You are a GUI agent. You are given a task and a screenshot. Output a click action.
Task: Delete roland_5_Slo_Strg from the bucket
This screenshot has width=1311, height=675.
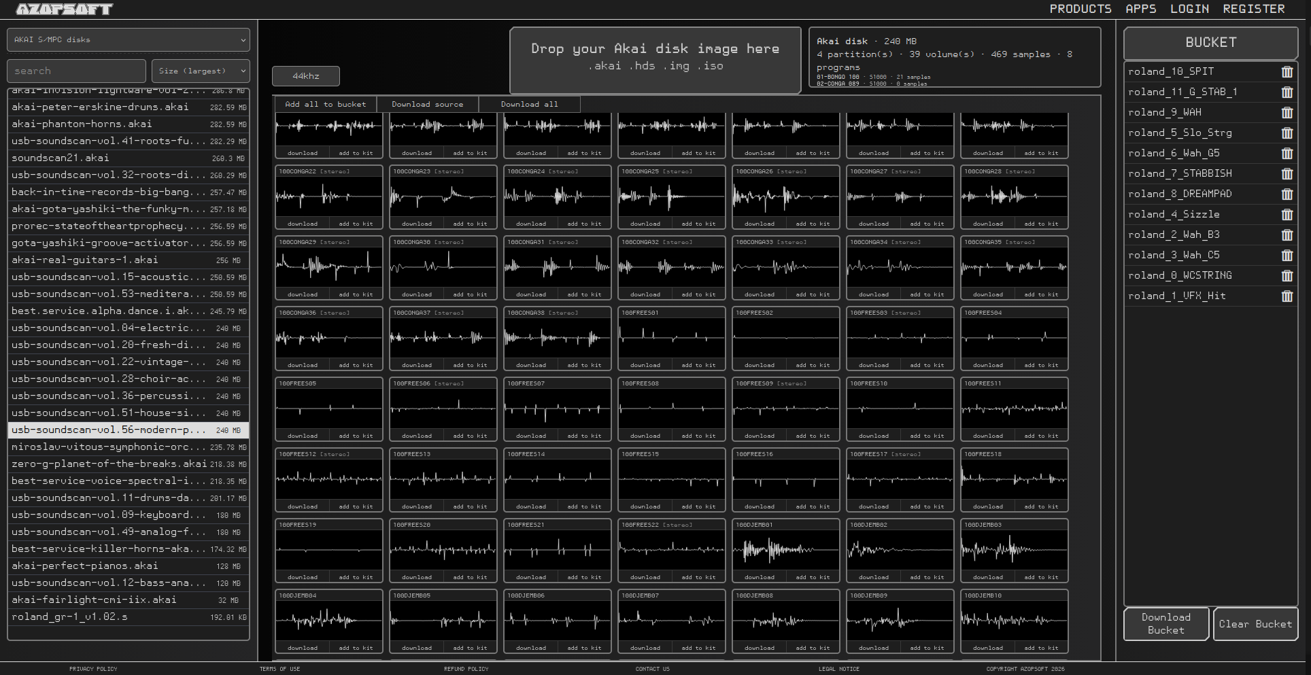[x=1287, y=133]
